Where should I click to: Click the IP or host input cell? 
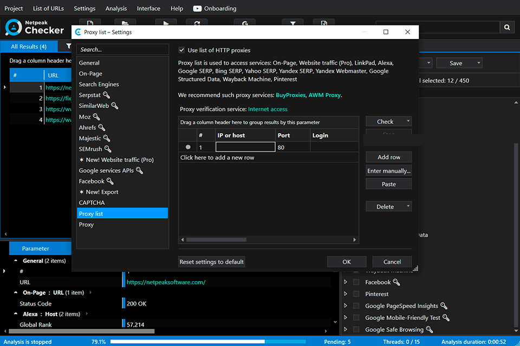pyautogui.click(x=245, y=147)
